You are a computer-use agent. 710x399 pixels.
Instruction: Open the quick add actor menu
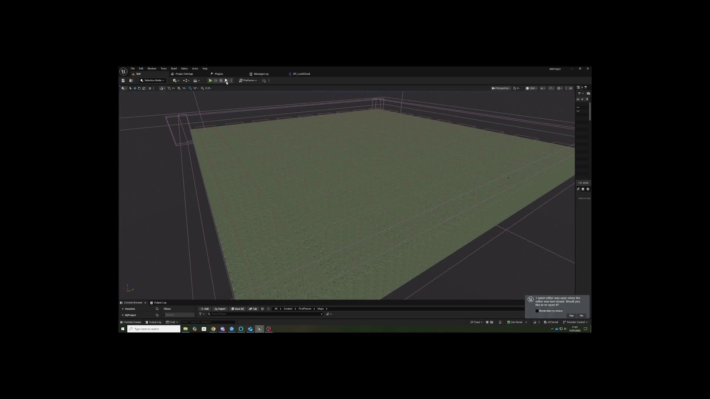point(176,81)
